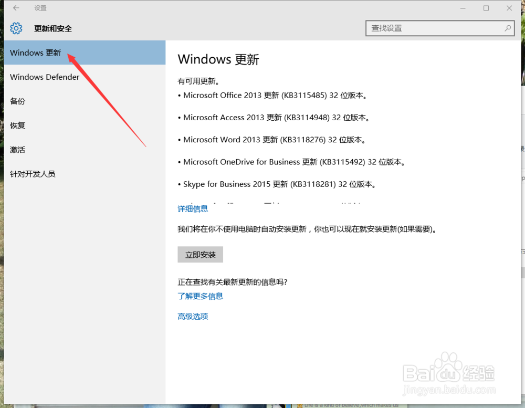Screen dimensions: 525x408
Task: Click Microsoft Office 2013 update KB3115485
Action: click(272, 96)
